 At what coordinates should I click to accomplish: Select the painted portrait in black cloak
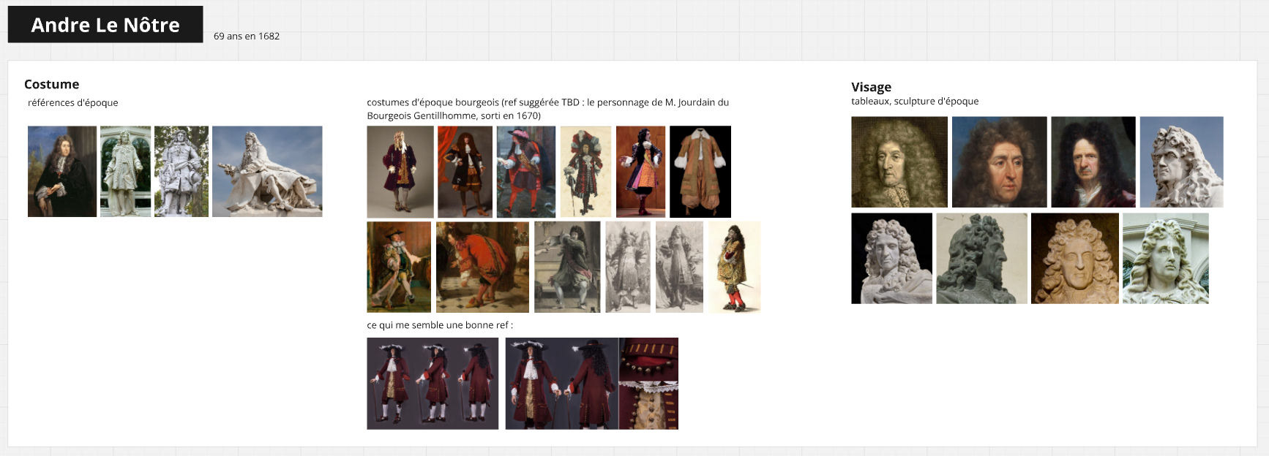click(x=62, y=172)
